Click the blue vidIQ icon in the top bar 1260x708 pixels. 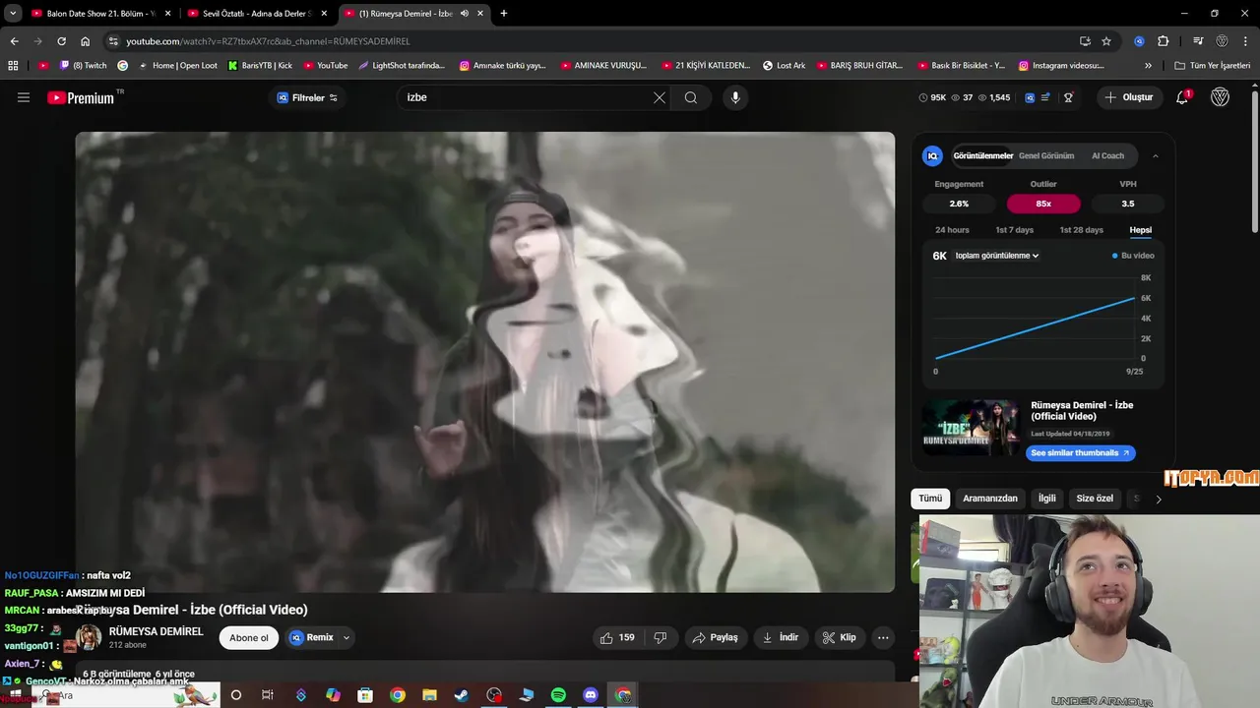pyautogui.click(x=1030, y=97)
